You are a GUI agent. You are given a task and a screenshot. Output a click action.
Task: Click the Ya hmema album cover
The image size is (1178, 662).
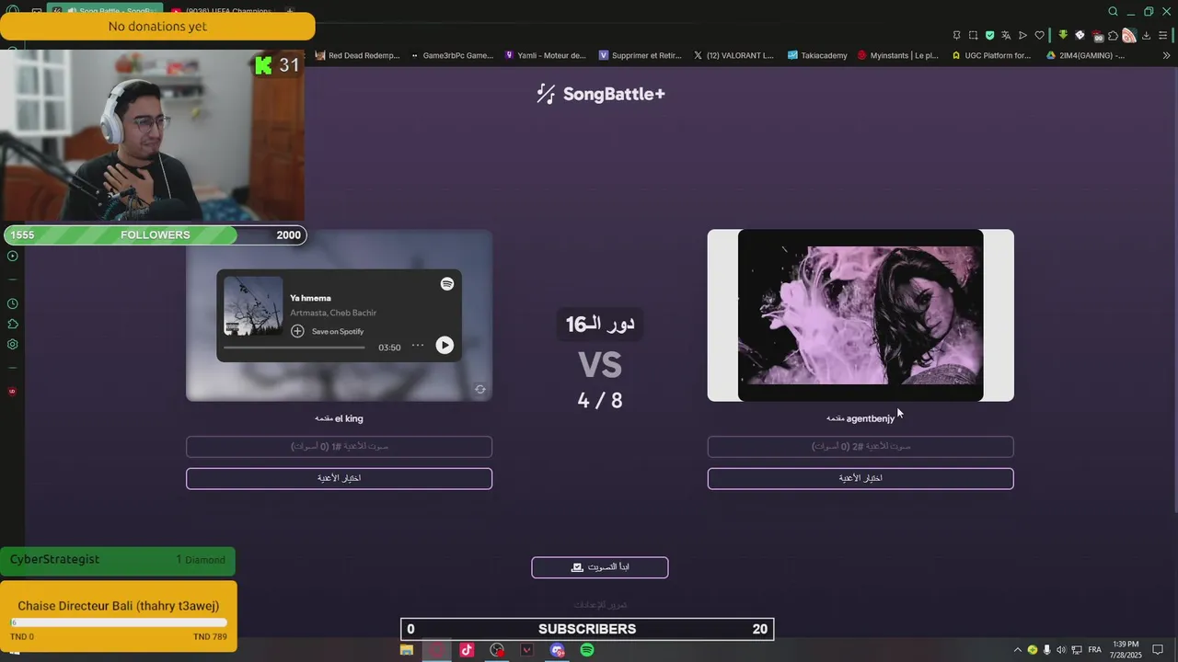click(253, 306)
